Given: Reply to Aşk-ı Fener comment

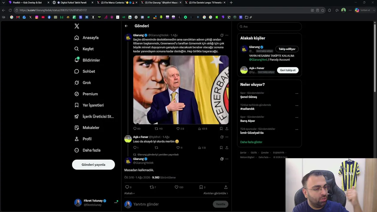Looking at the screenshot, I should pyautogui.click(x=136, y=148).
